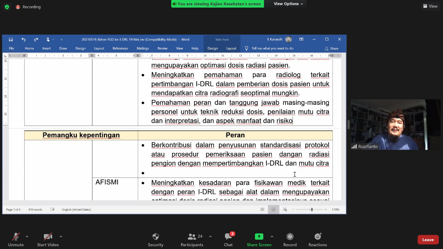Toggle touch/mouse mode icon in Word
The width and height of the screenshot is (443, 249).
48,39
